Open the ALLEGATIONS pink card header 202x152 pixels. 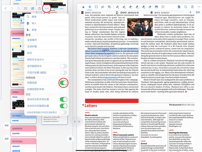click(18, 33)
